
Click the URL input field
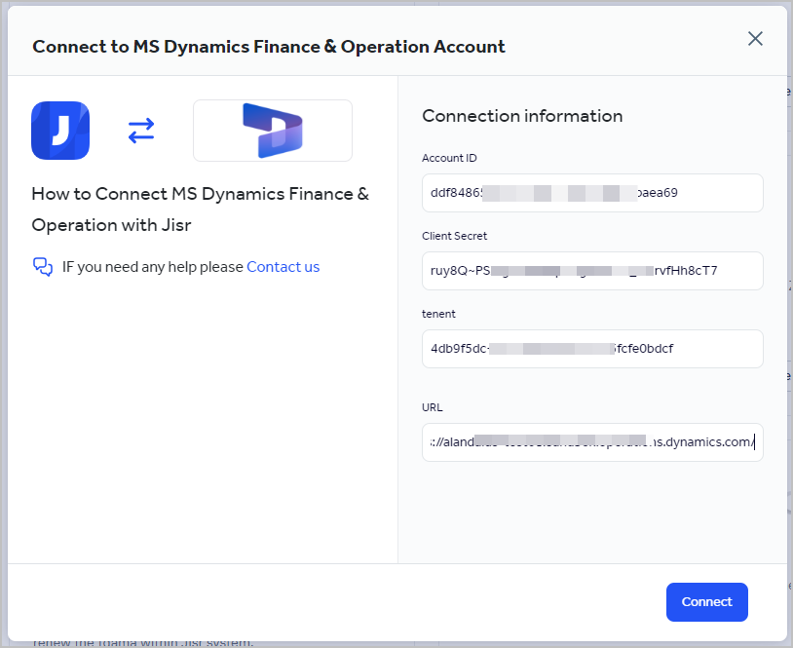point(592,441)
